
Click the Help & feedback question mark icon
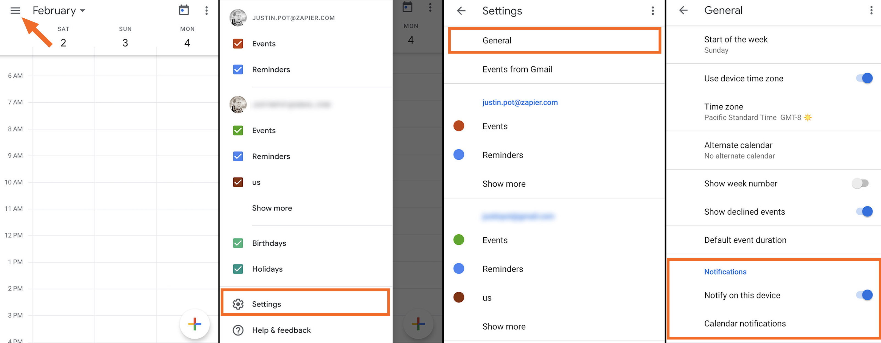(x=238, y=330)
